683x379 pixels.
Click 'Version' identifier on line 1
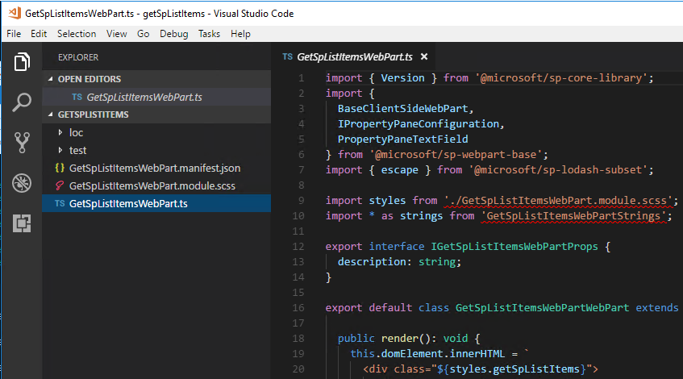point(402,78)
